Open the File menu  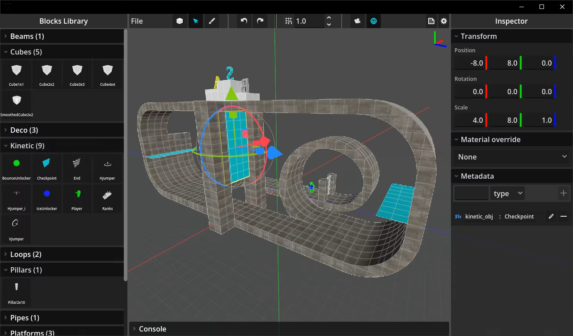[x=137, y=21]
